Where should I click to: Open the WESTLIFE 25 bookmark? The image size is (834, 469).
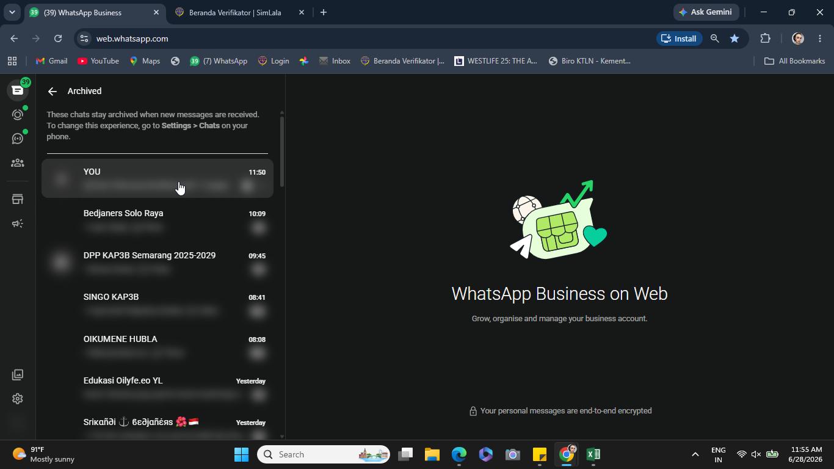point(496,61)
